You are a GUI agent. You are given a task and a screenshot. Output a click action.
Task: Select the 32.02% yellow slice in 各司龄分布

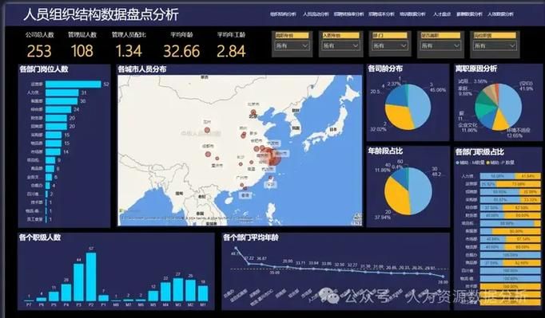tap(398, 116)
